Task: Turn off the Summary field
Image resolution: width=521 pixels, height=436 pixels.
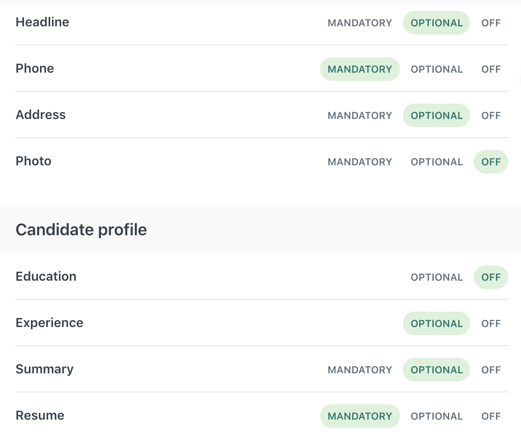Action: 491,370
